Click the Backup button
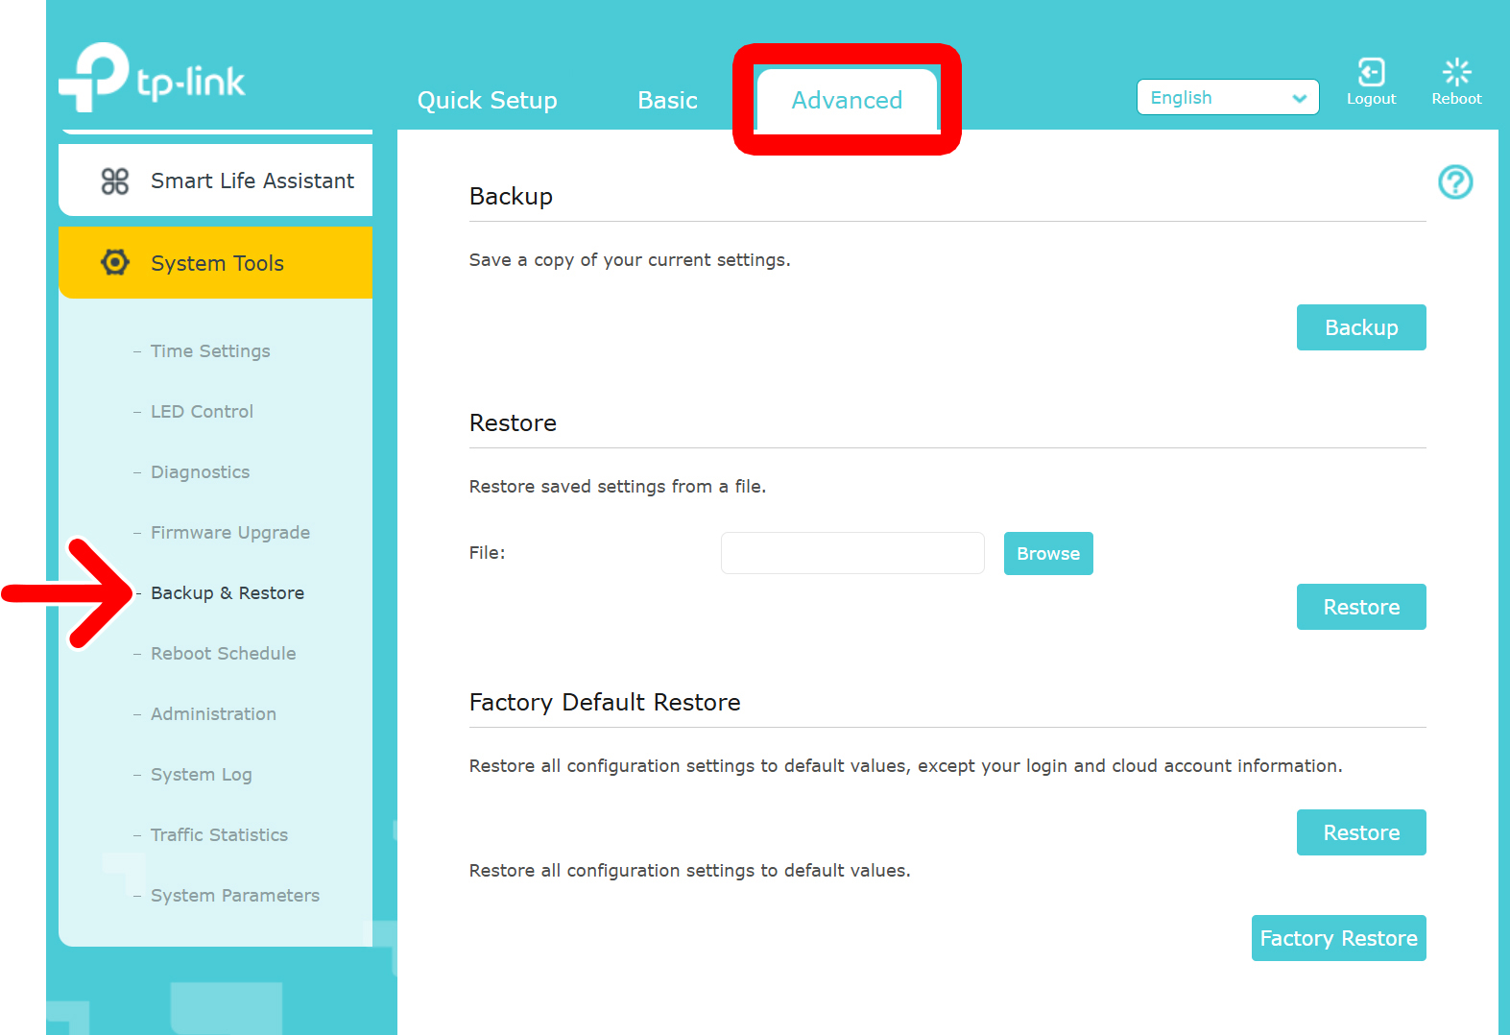The height and width of the screenshot is (1035, 1510). (x=1361, y=327)
